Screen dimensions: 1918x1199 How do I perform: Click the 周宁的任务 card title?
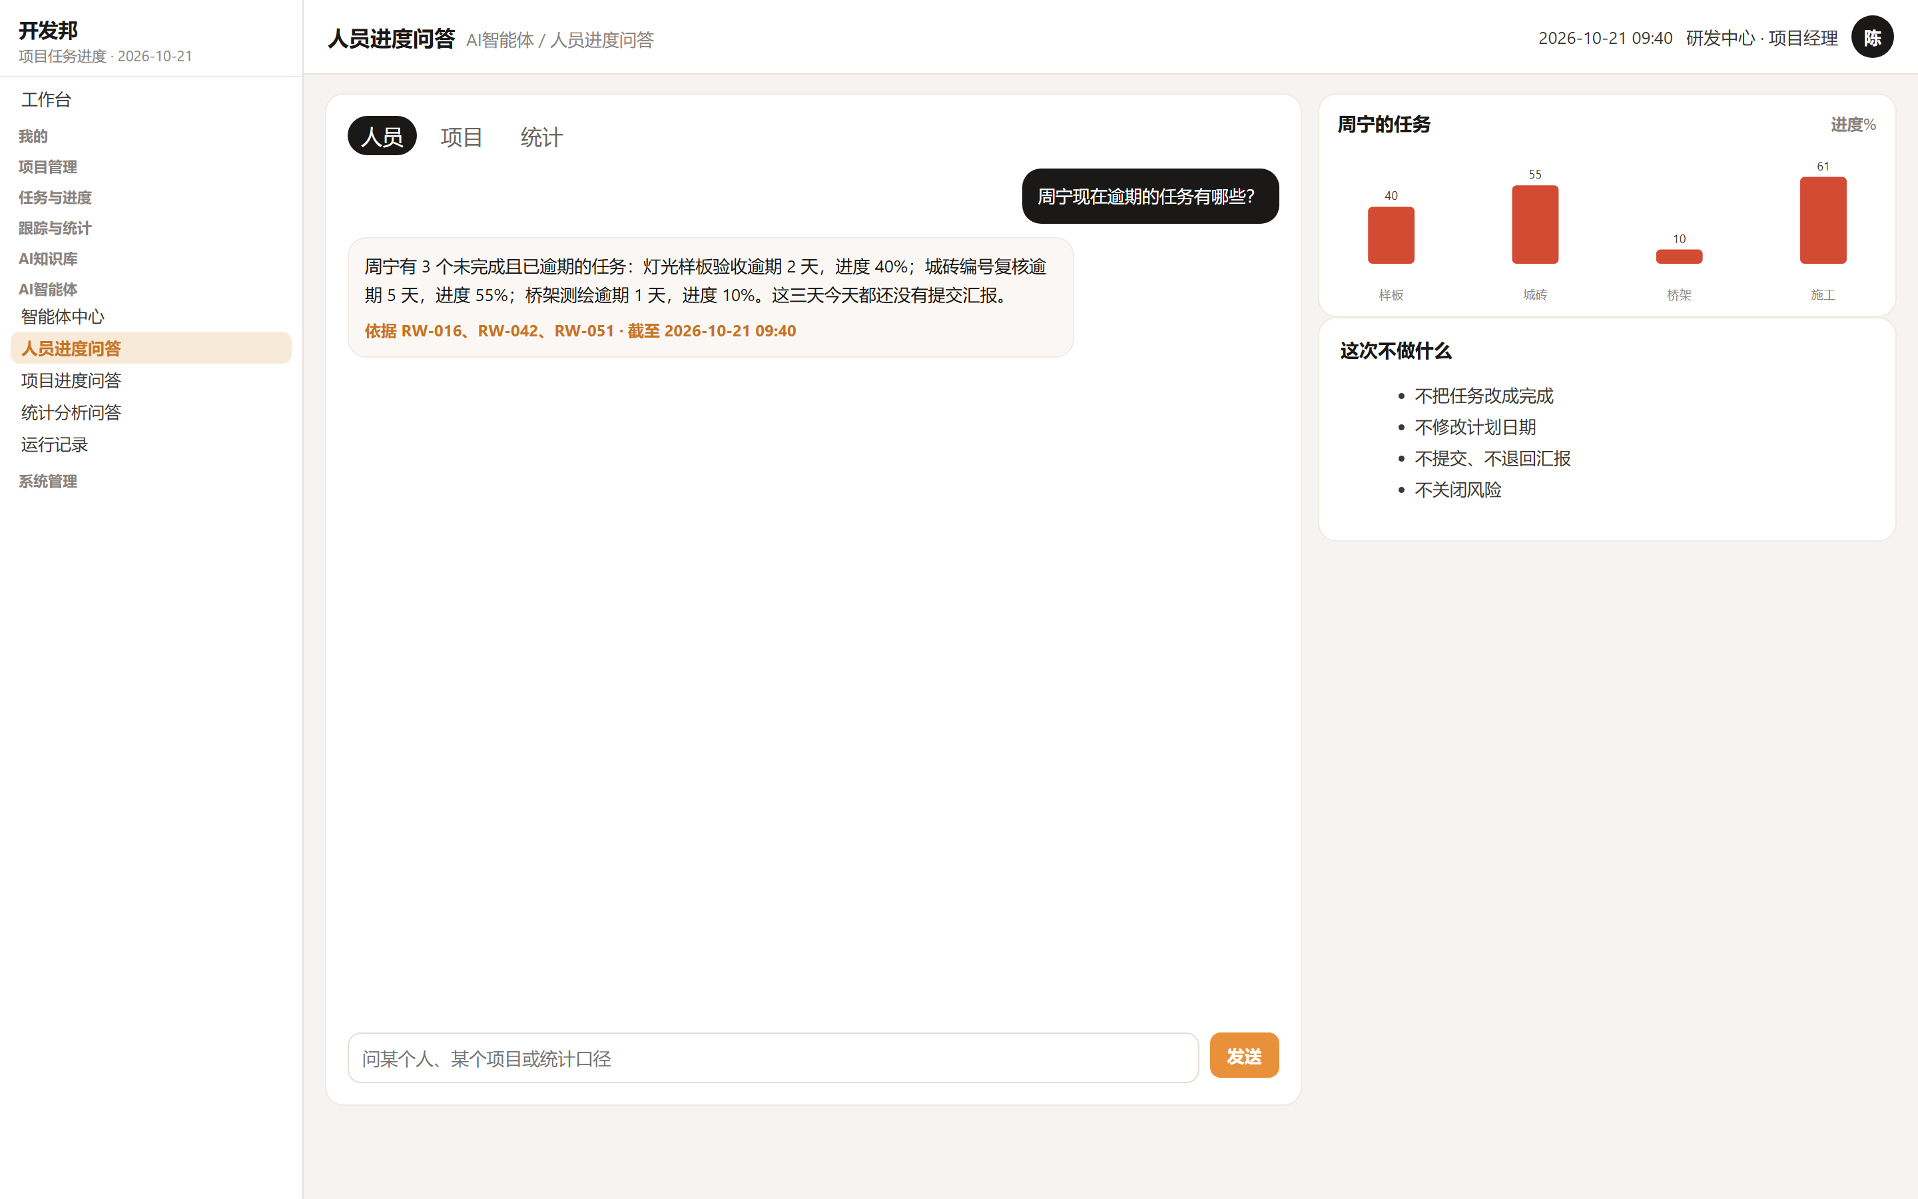(x=1384, y=125)
